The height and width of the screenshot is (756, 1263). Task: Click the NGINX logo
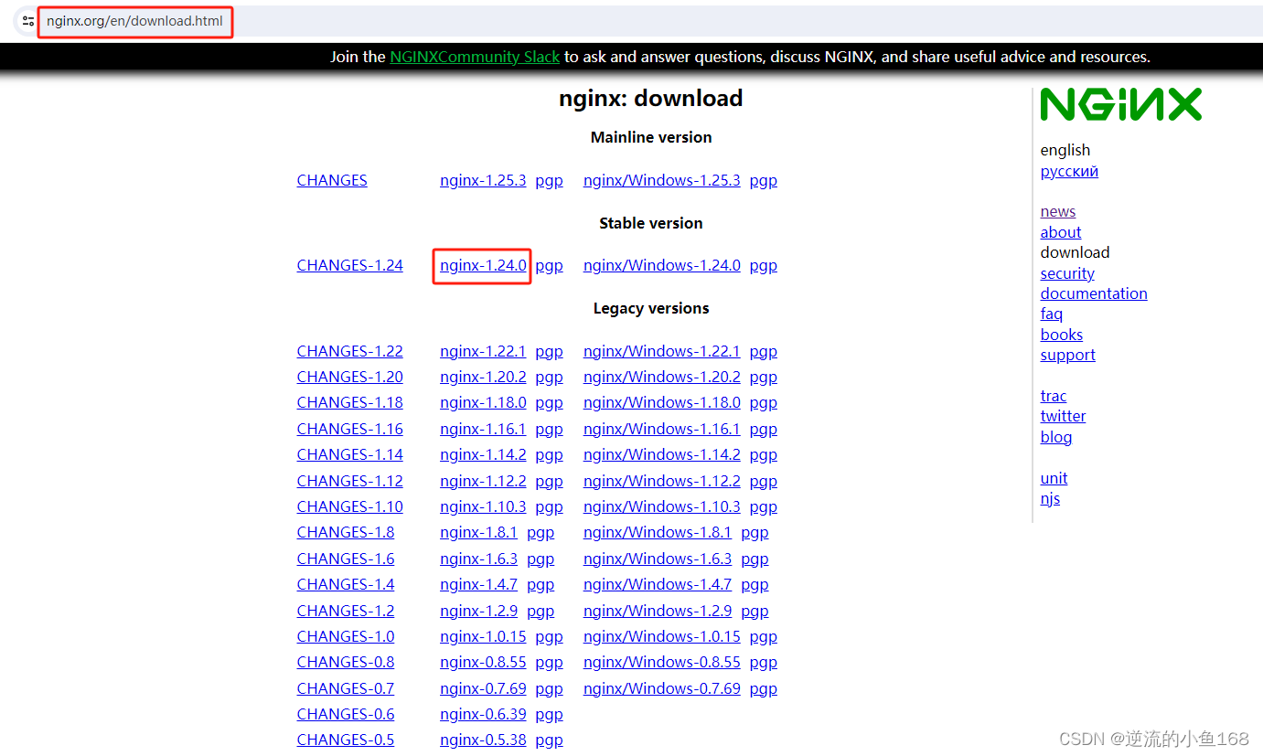1120,103
